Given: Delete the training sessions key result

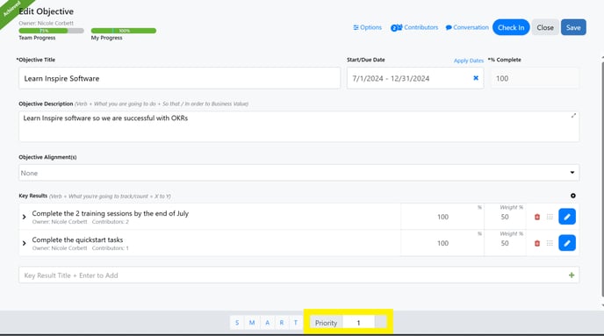Looking at the screenshot, I should point(537,217).
